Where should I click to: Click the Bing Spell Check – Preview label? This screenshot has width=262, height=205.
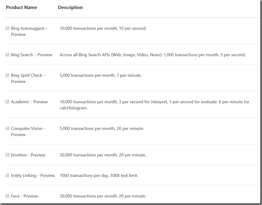(x=28, y=78)
